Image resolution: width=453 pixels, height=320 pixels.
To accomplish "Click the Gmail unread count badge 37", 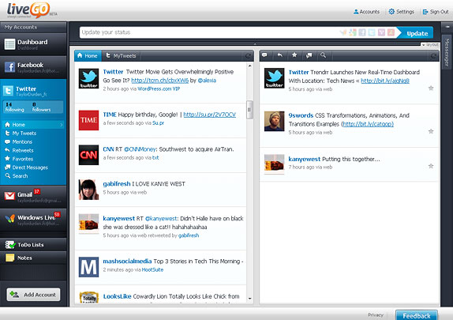I will pos(36,191).
